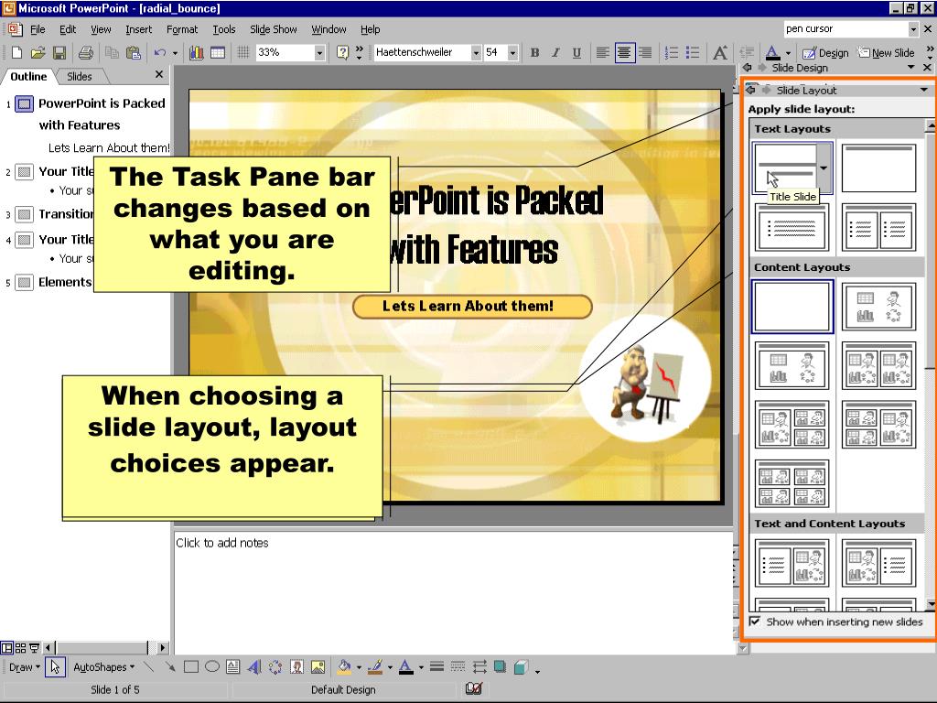
Task: Click Lets Learn About them! slide button
Action: coord(472,306)
